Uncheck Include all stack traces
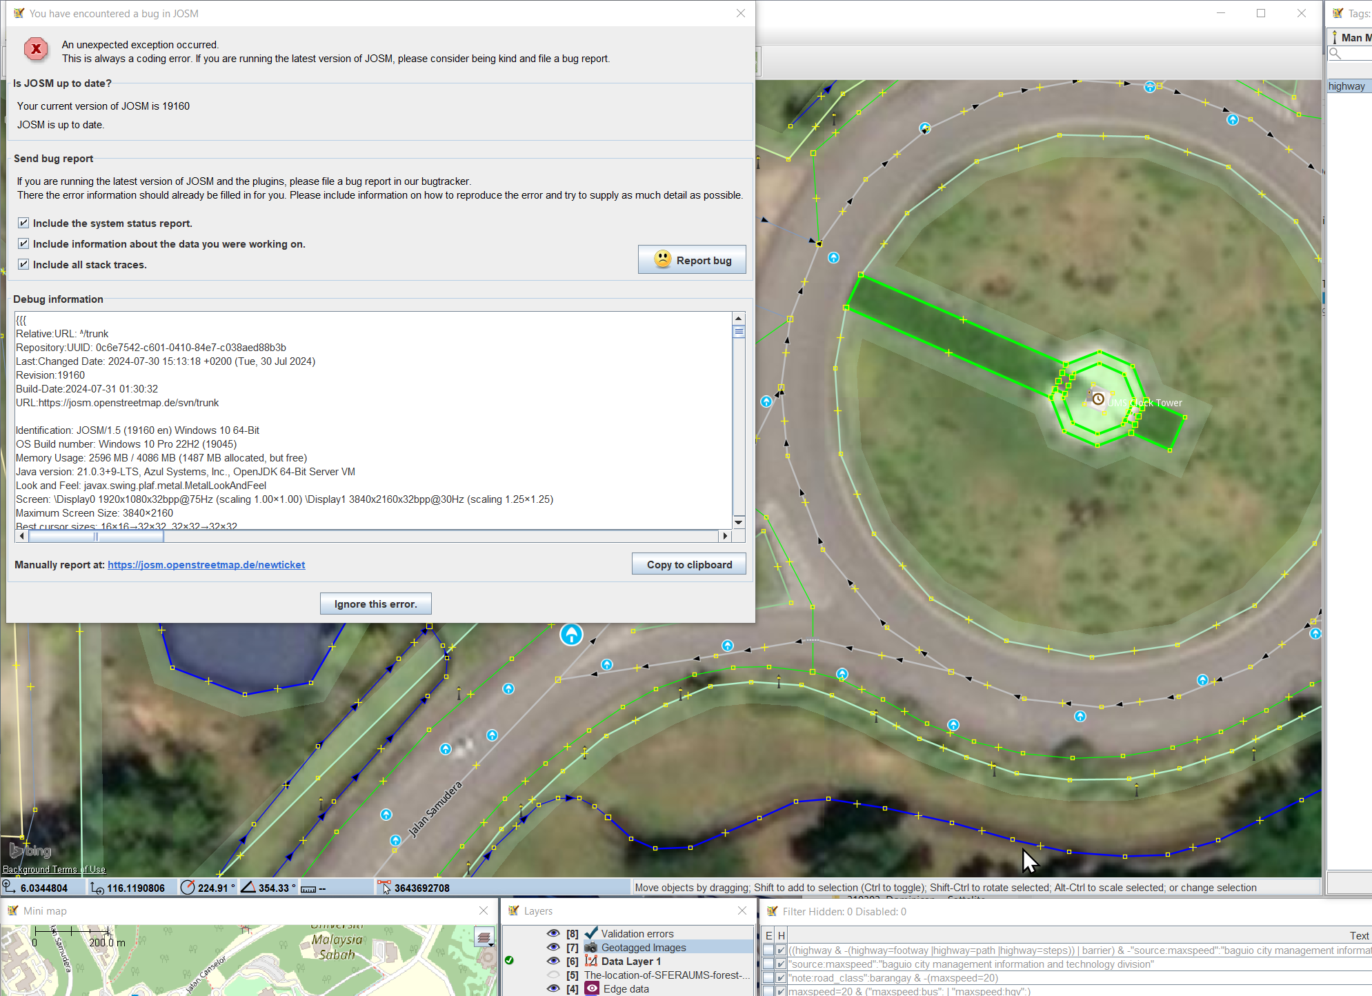 [23, 264]
